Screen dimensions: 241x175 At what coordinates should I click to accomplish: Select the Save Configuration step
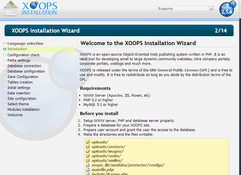23,77
